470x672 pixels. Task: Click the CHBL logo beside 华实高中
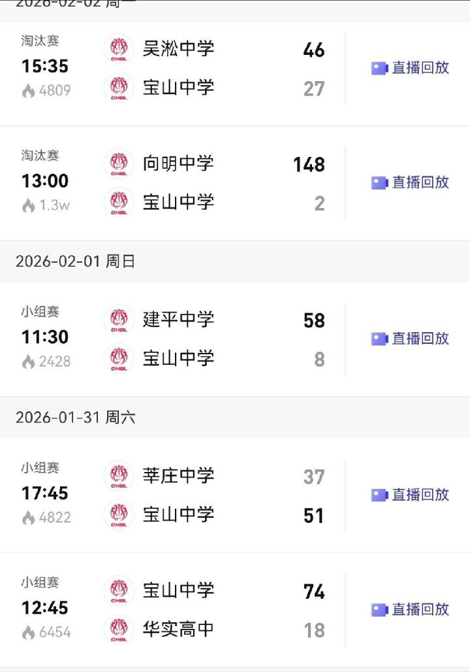(x=119, y=630)
